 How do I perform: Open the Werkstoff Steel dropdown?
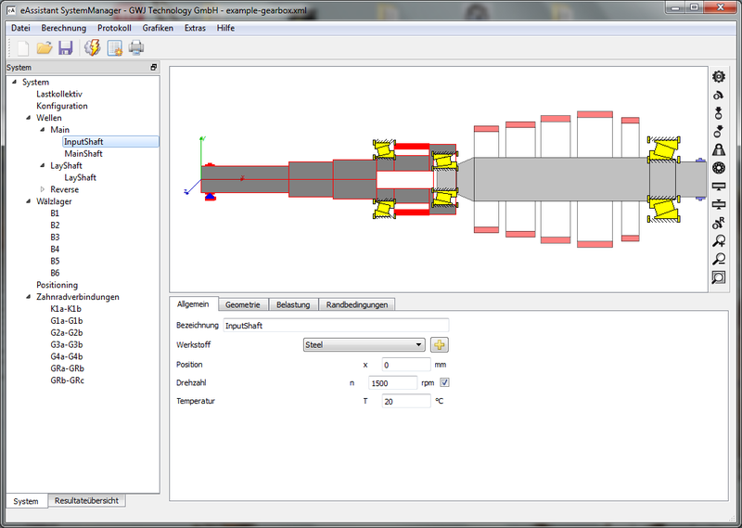[x=365, y=344]
